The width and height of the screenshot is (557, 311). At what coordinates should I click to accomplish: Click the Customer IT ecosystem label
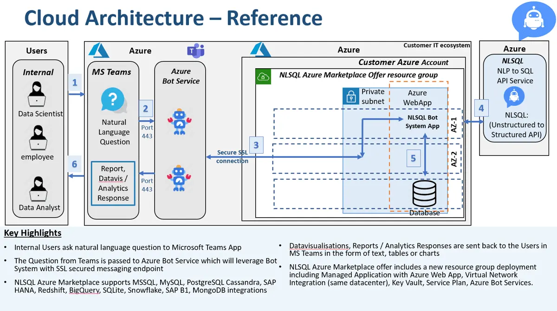coord(437,45)
